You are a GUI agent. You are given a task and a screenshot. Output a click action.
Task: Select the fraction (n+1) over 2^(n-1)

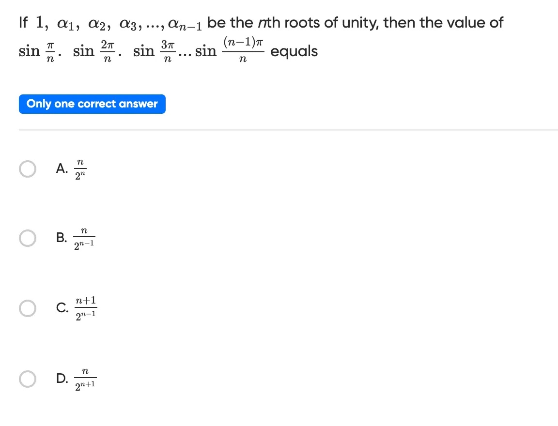[x=86, y=307]
